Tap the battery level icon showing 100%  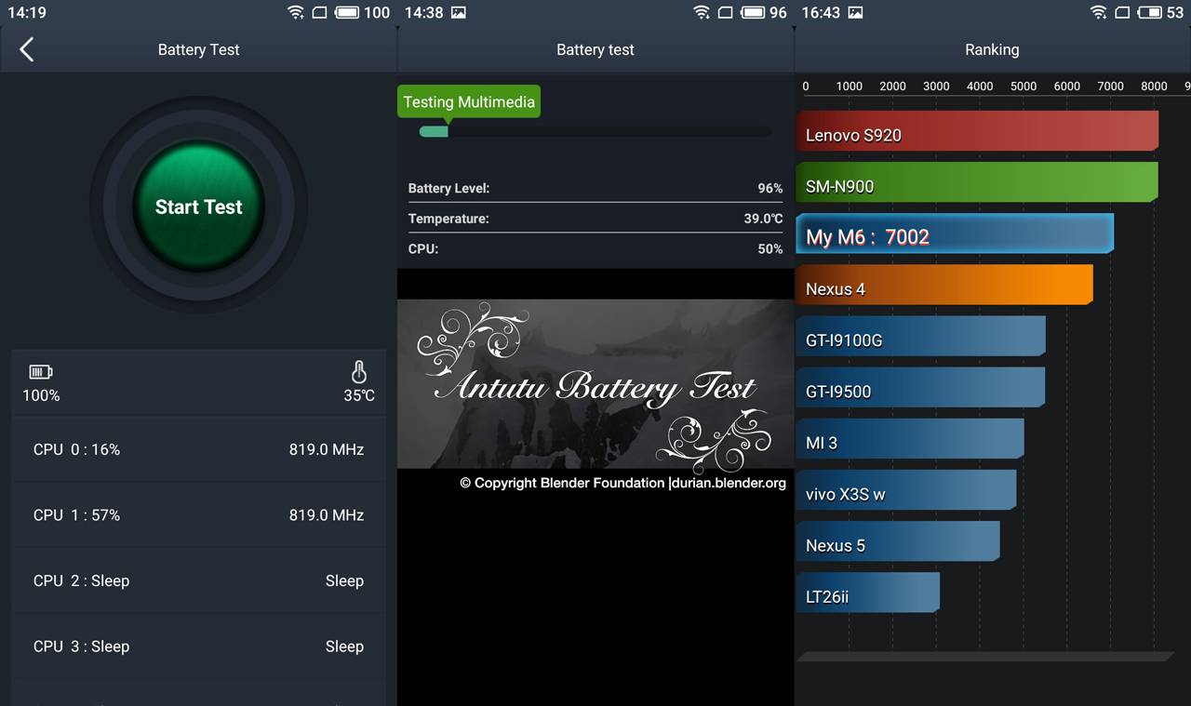pyautogui.click(x=41, y=372)
